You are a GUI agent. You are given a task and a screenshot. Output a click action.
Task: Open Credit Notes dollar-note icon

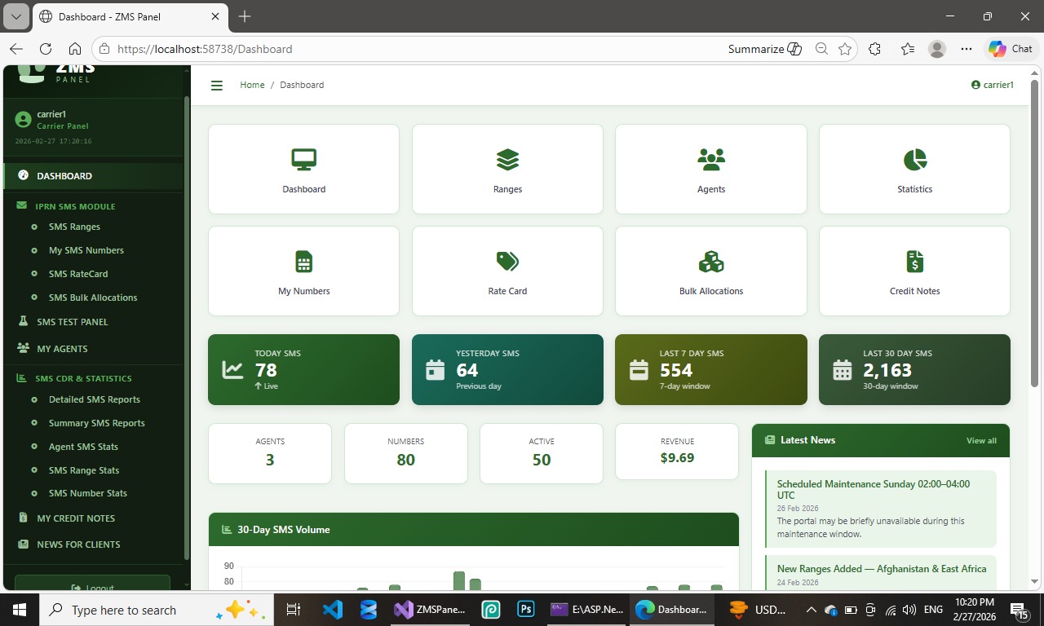913,261
